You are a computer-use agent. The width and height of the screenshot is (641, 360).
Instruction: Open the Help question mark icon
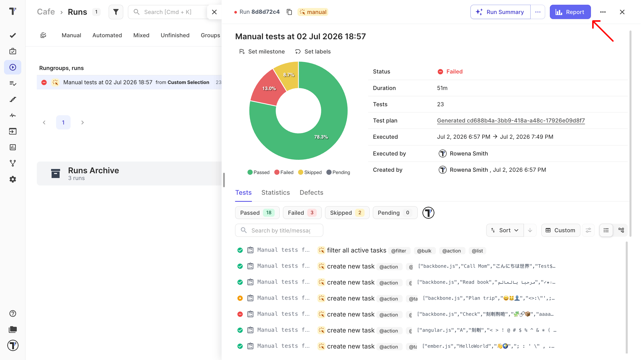[x=13, y=313]
